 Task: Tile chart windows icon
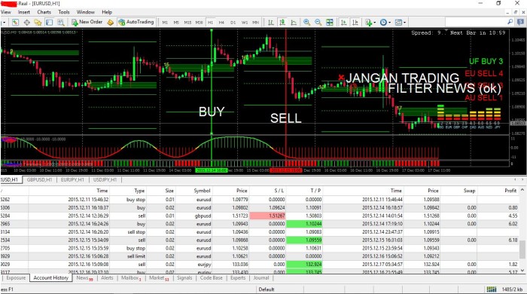(x=330, y=22)
